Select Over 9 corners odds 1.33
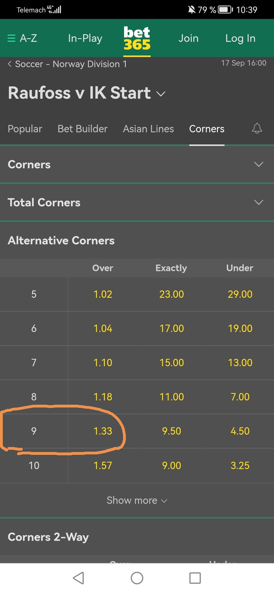Viewport: 274px width, 593px height. coord(103,431)
